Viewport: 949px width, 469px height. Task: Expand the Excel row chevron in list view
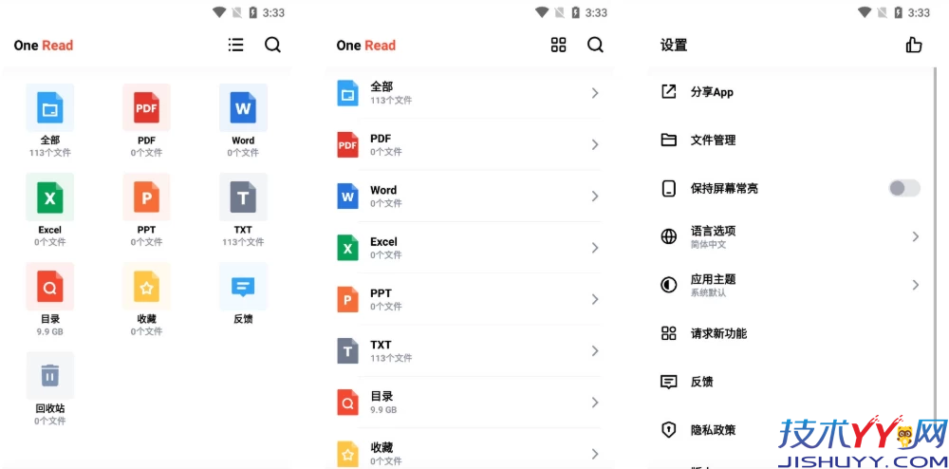tap(595, 248)
